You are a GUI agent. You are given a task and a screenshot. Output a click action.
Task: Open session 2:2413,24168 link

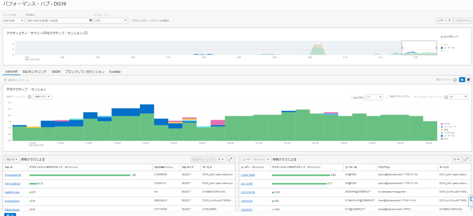pos(248,192)
